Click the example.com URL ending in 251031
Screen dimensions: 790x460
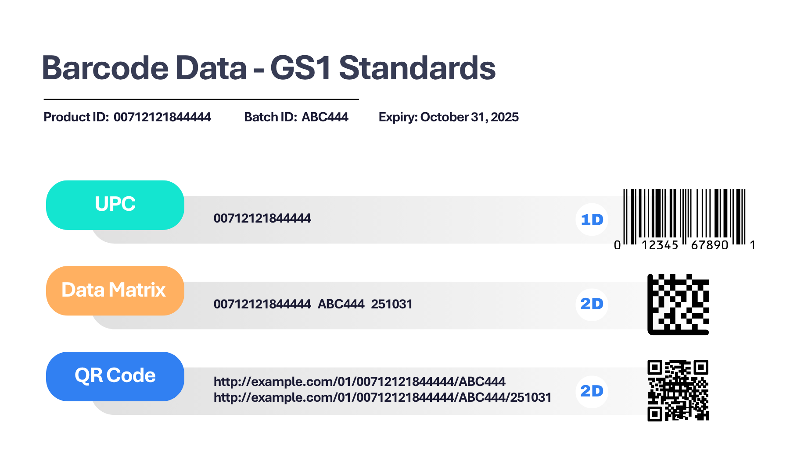tap(382, 397)
